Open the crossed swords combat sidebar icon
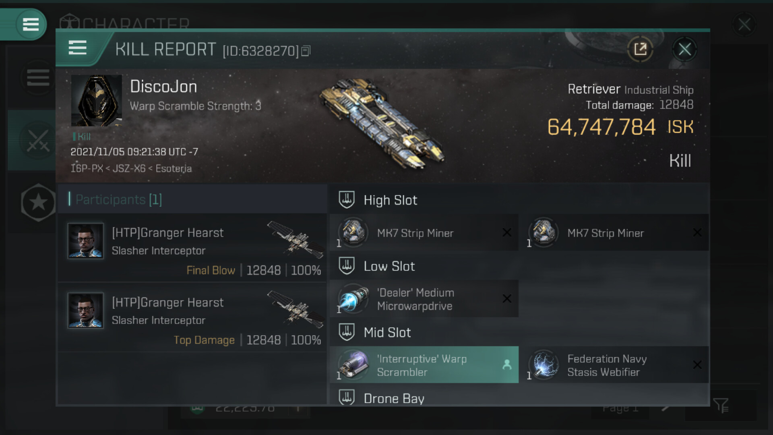This screenshot has height=435, width=773. [38, 141]
